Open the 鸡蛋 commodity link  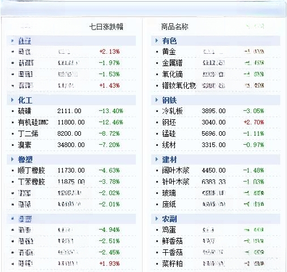pyautogui.click(x=169, y=230)
